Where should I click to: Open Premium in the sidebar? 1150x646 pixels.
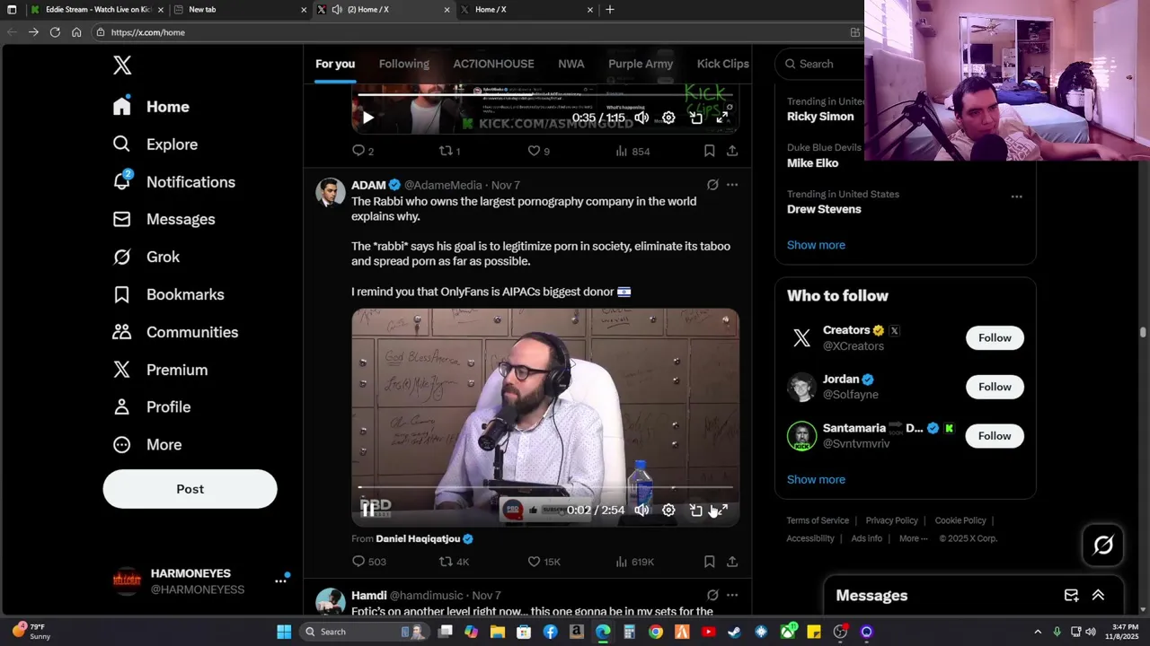[x=160, y=371]
